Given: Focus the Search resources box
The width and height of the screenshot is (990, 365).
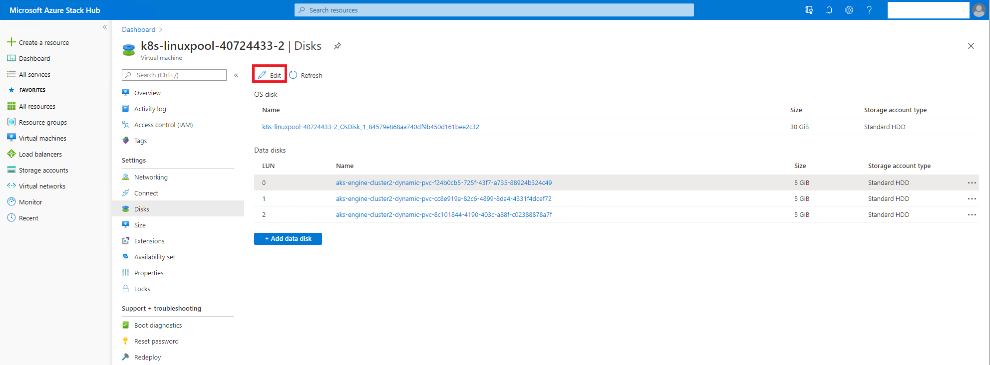Looking at the screenshot, I should [494, 10].
